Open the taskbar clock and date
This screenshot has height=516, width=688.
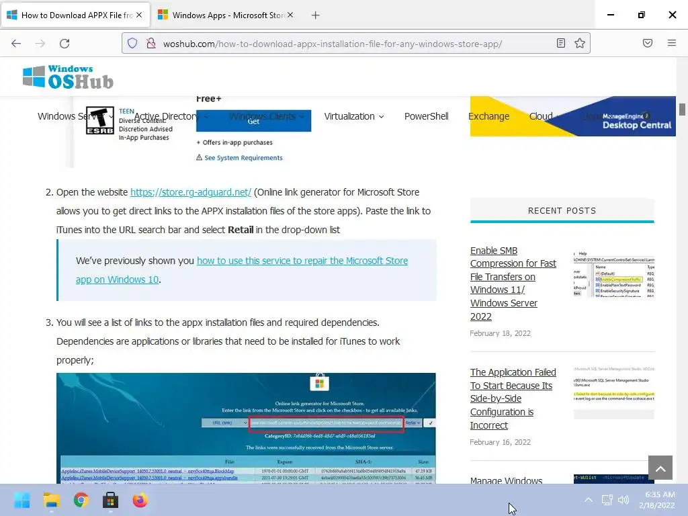[x=657, y=500]
